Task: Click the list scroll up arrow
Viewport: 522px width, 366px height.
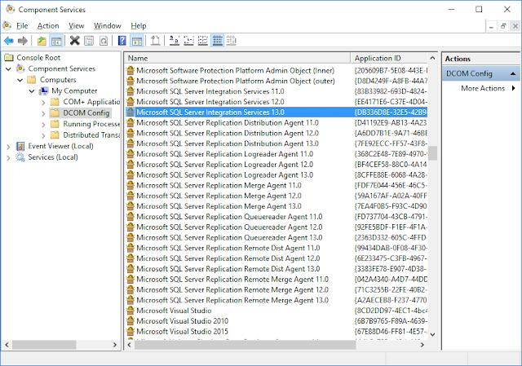Action: point(432,58)
